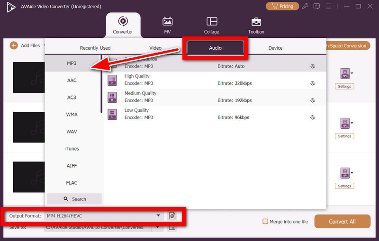Open the Output Format dropdown

click(x=104, y=215)
